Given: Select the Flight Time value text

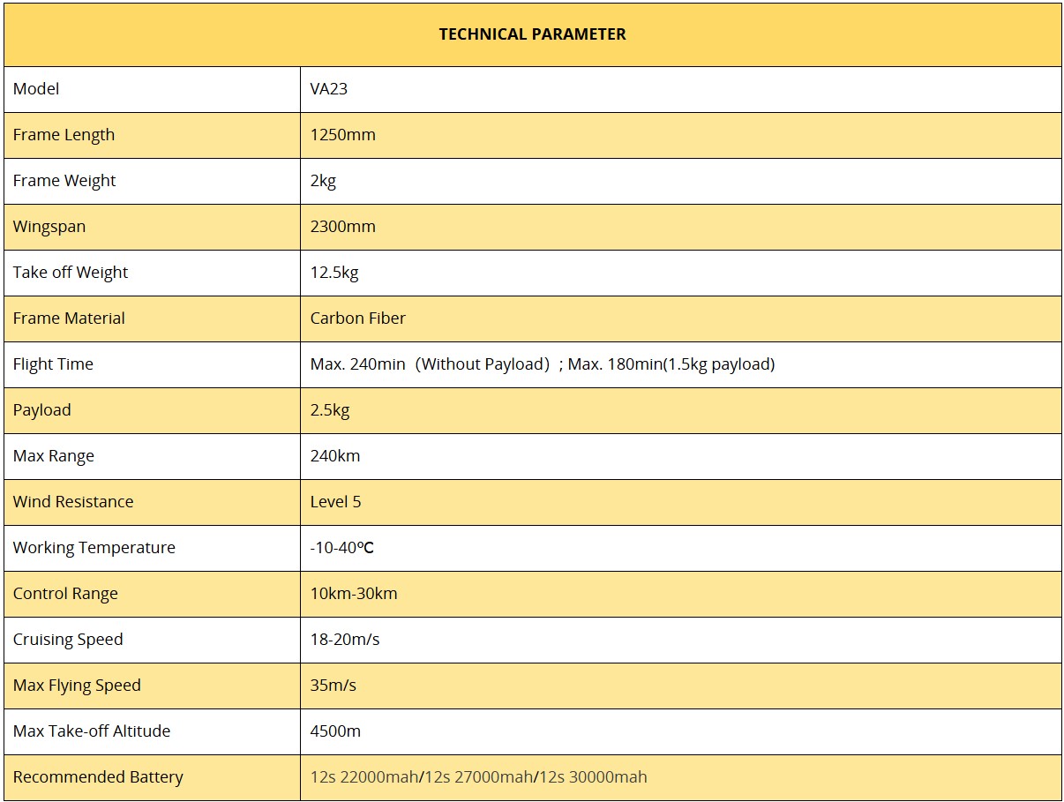Looking at the screenshot, I should [543, 364].
